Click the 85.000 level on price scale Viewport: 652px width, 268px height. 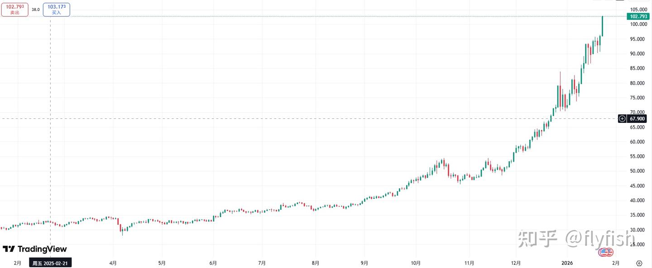click(638, 68)
